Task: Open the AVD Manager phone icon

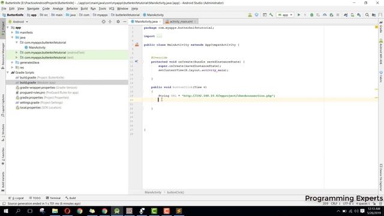Action: pyautogui.click(x=352, y=15)
